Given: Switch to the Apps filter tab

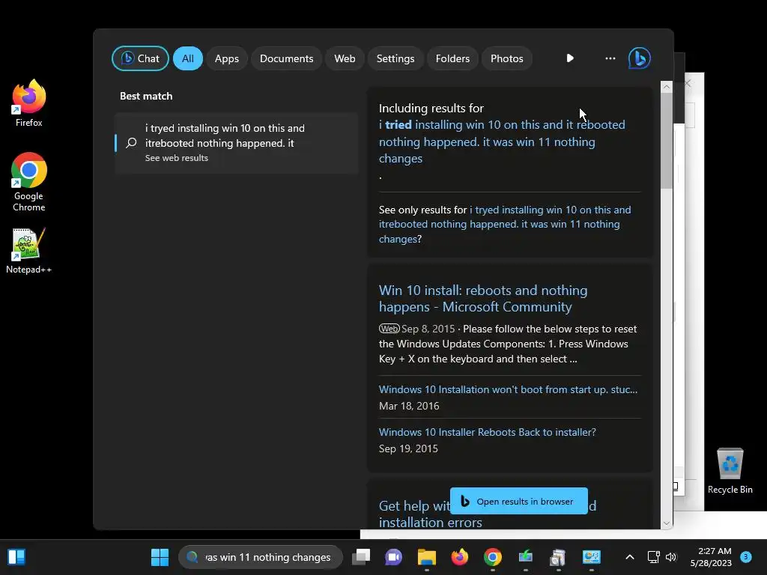Looking at the screenshot, I should (x=226, y=58).
